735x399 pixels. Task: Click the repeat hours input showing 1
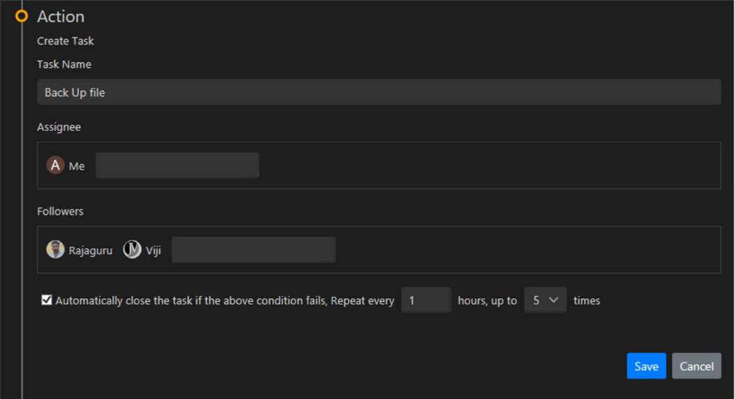coord(426,300)
